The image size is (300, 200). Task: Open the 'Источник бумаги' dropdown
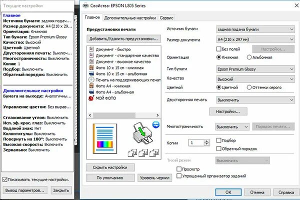point(255,29)
